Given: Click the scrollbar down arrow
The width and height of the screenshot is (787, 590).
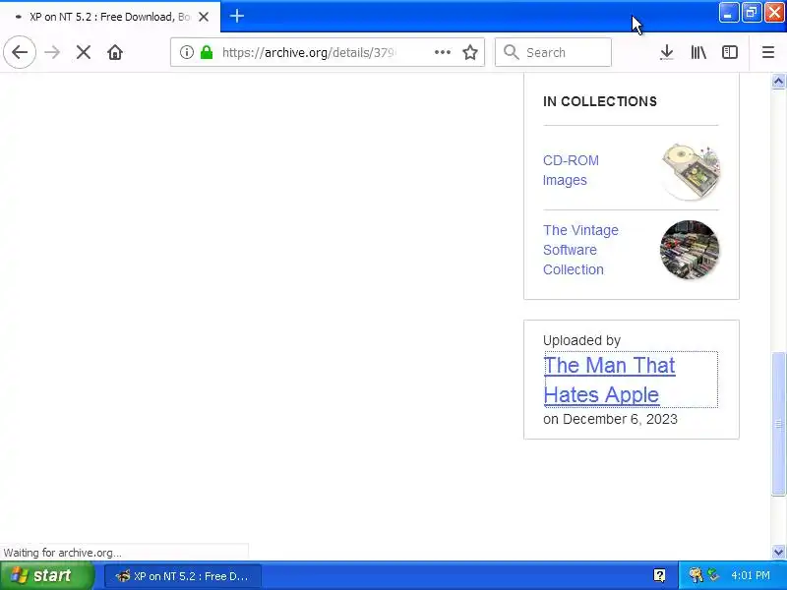Looking at the screenshot, I should (x=778, y=553).
